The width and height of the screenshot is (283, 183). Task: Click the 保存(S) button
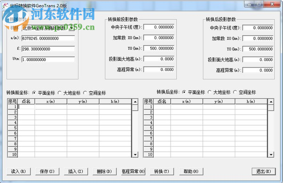47,172
